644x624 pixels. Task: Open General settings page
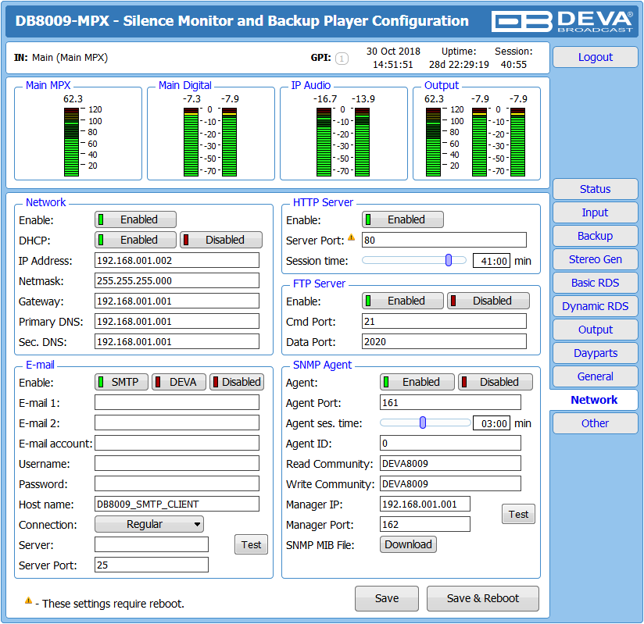click(x=595, y=376)
